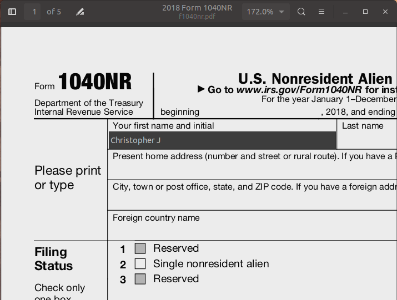This screenshot has width=397, height=300.
Task: Click the '2018 Form 1040NR' window title
Action: (197, 8)
